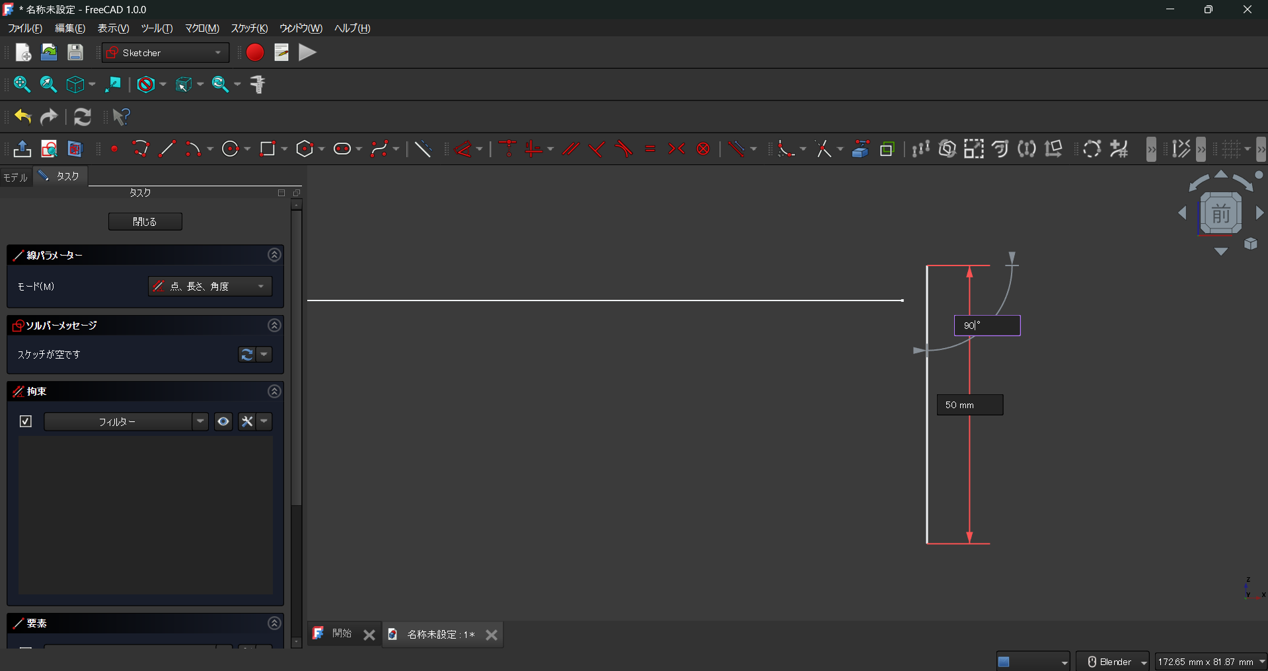
Task: Expand the arc tool dropdown arrow
Action: pyautogui.click(x=210, y=149)
